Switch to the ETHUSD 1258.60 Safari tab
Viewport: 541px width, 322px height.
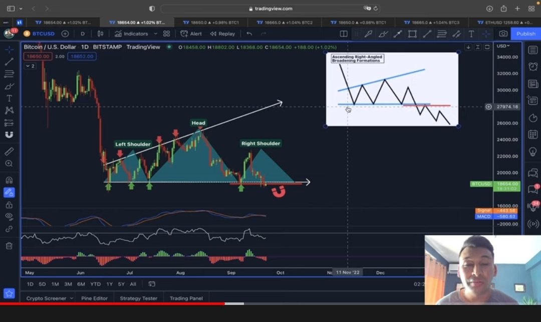click(x=505, y=22)
